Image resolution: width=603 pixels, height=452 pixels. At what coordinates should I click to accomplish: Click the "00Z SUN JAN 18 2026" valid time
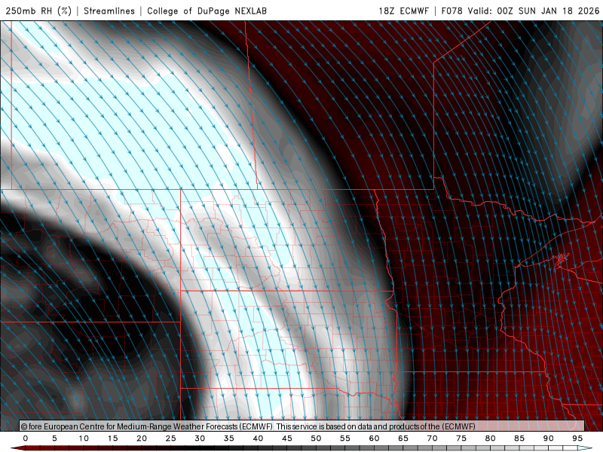point(548,11)
